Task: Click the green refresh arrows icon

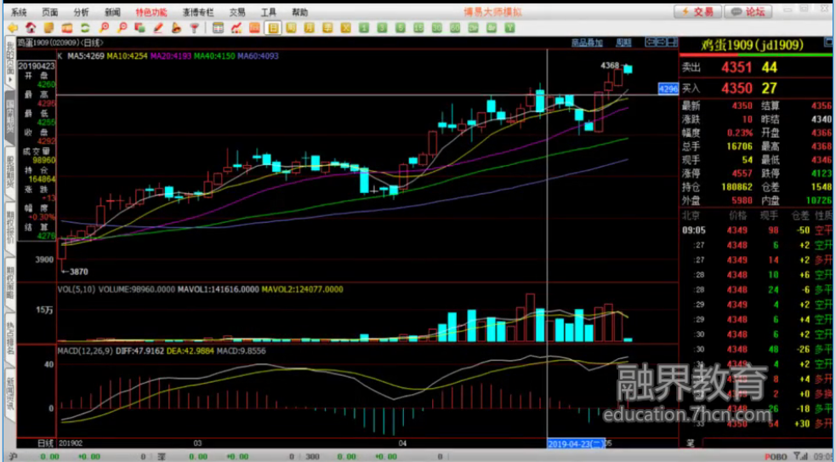Action: click(84, 27)
